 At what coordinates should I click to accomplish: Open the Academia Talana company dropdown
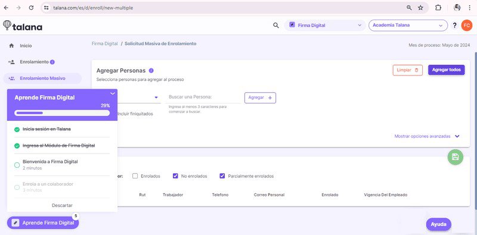click(408, 26)
